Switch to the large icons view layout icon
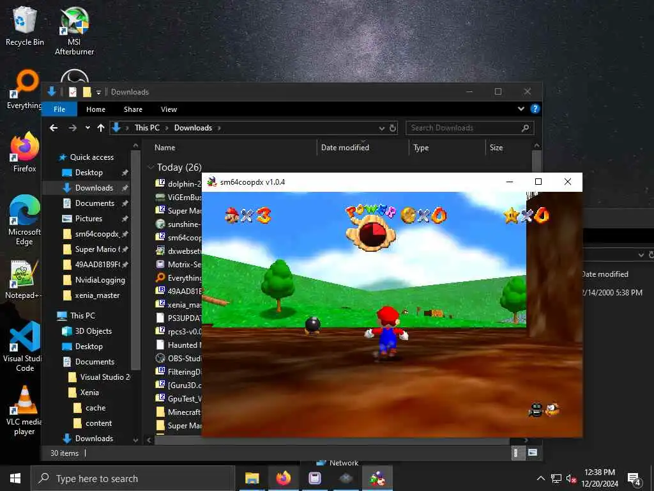The width and height of the screenshot is (654, 491). pyautogui.click(x=532, y=453)
